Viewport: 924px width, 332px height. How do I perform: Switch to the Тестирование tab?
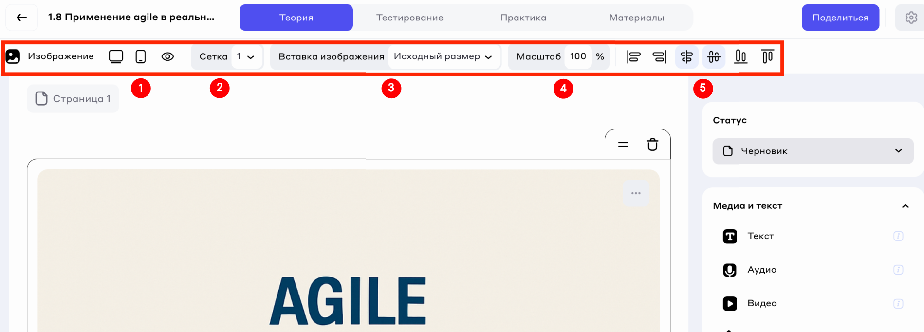409,18
